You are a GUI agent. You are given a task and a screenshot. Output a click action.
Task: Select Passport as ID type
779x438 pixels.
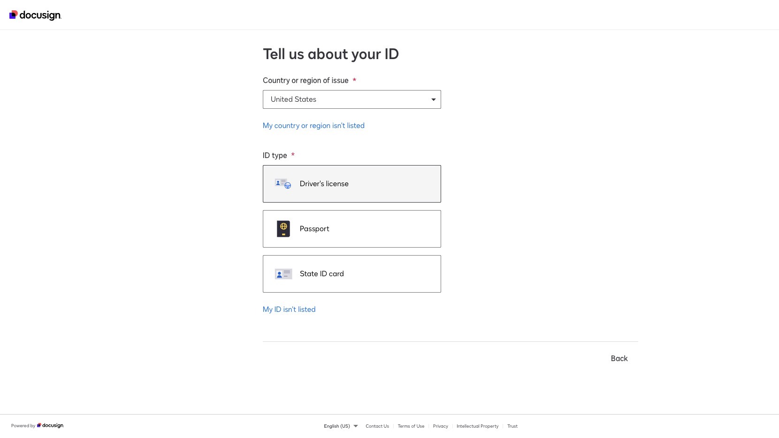[352, 229]
